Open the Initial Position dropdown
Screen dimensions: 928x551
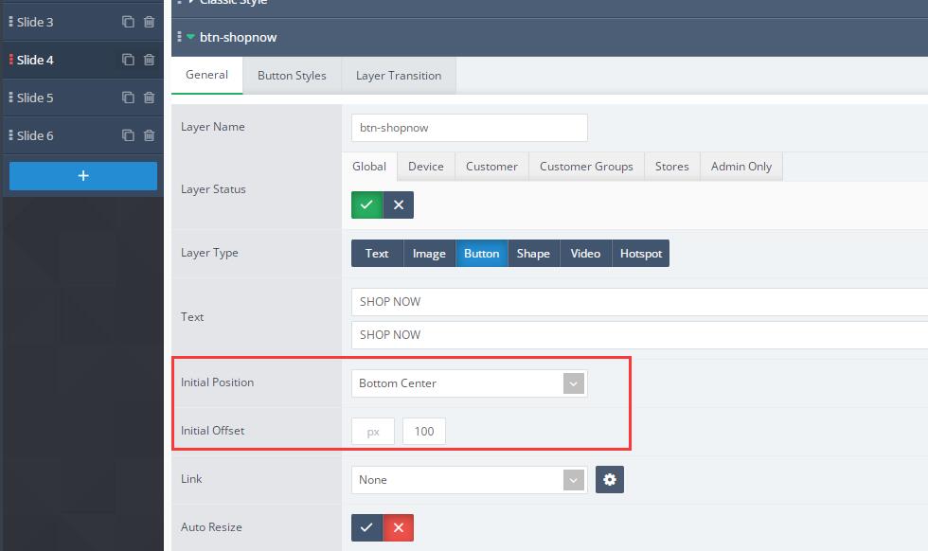[x=470, y=383]
